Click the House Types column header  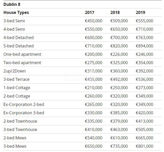tap(16, 12)
